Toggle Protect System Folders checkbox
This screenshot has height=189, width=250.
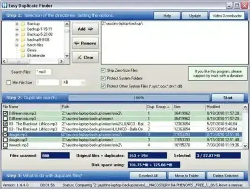click(x=103, y=78)
